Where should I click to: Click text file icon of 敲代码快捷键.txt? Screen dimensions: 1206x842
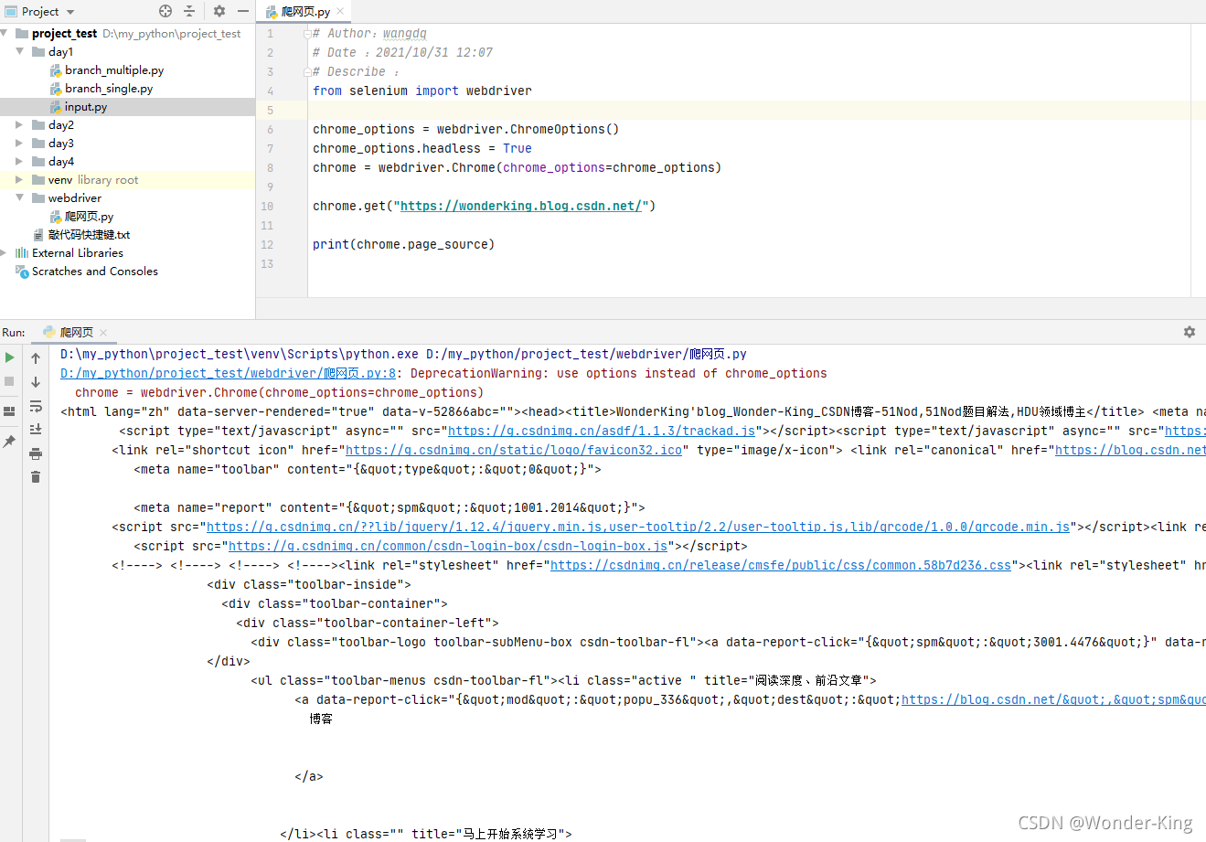click(x=38, y=235)
